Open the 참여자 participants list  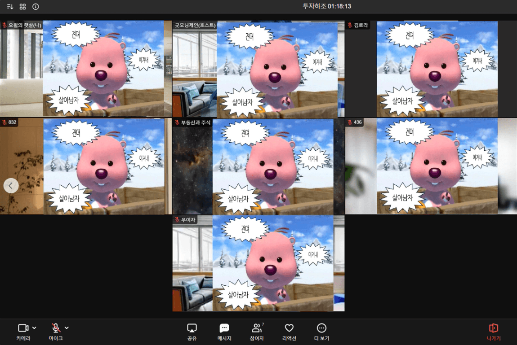[x=257, y=331]
